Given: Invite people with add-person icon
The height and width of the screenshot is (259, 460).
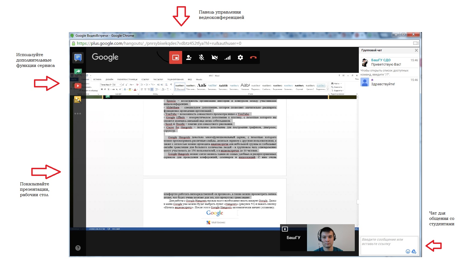Looking at the screenshot, I should point(189,57).
